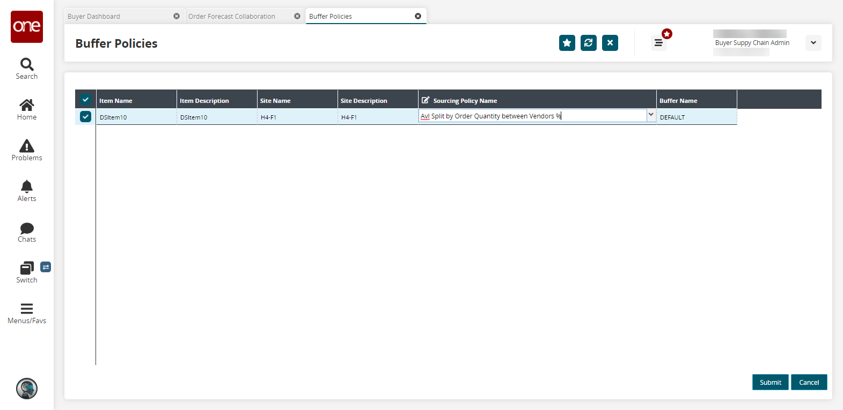Refresh the Buffer Policies page
Viewport: 843px width, 410px height.
coord(589,43)
